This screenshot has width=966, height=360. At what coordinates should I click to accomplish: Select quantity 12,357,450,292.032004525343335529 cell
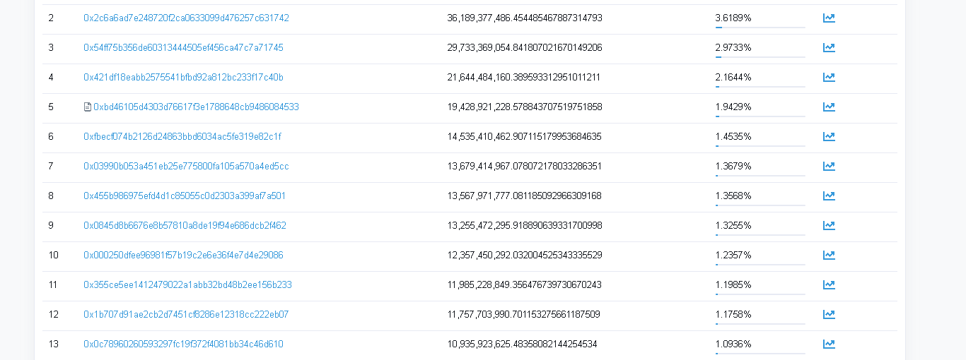tap(525, 256)
